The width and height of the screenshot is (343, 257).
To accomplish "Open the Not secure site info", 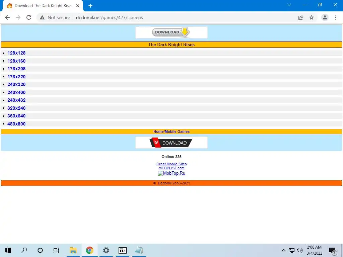I will [55, 17].
